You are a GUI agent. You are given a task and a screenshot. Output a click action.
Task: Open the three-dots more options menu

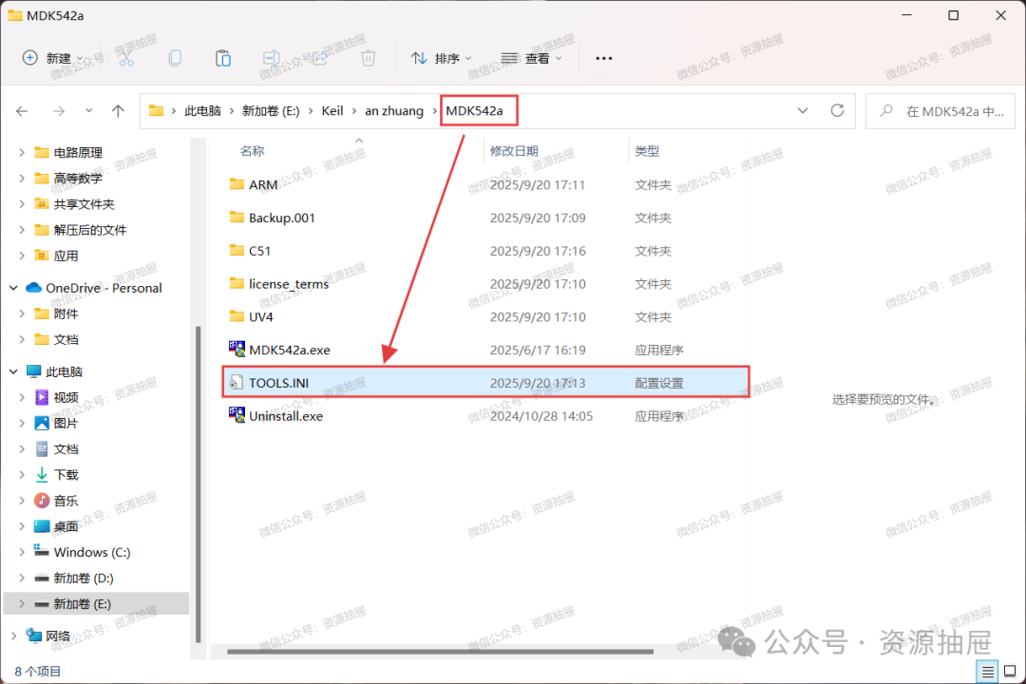[604, 58]
